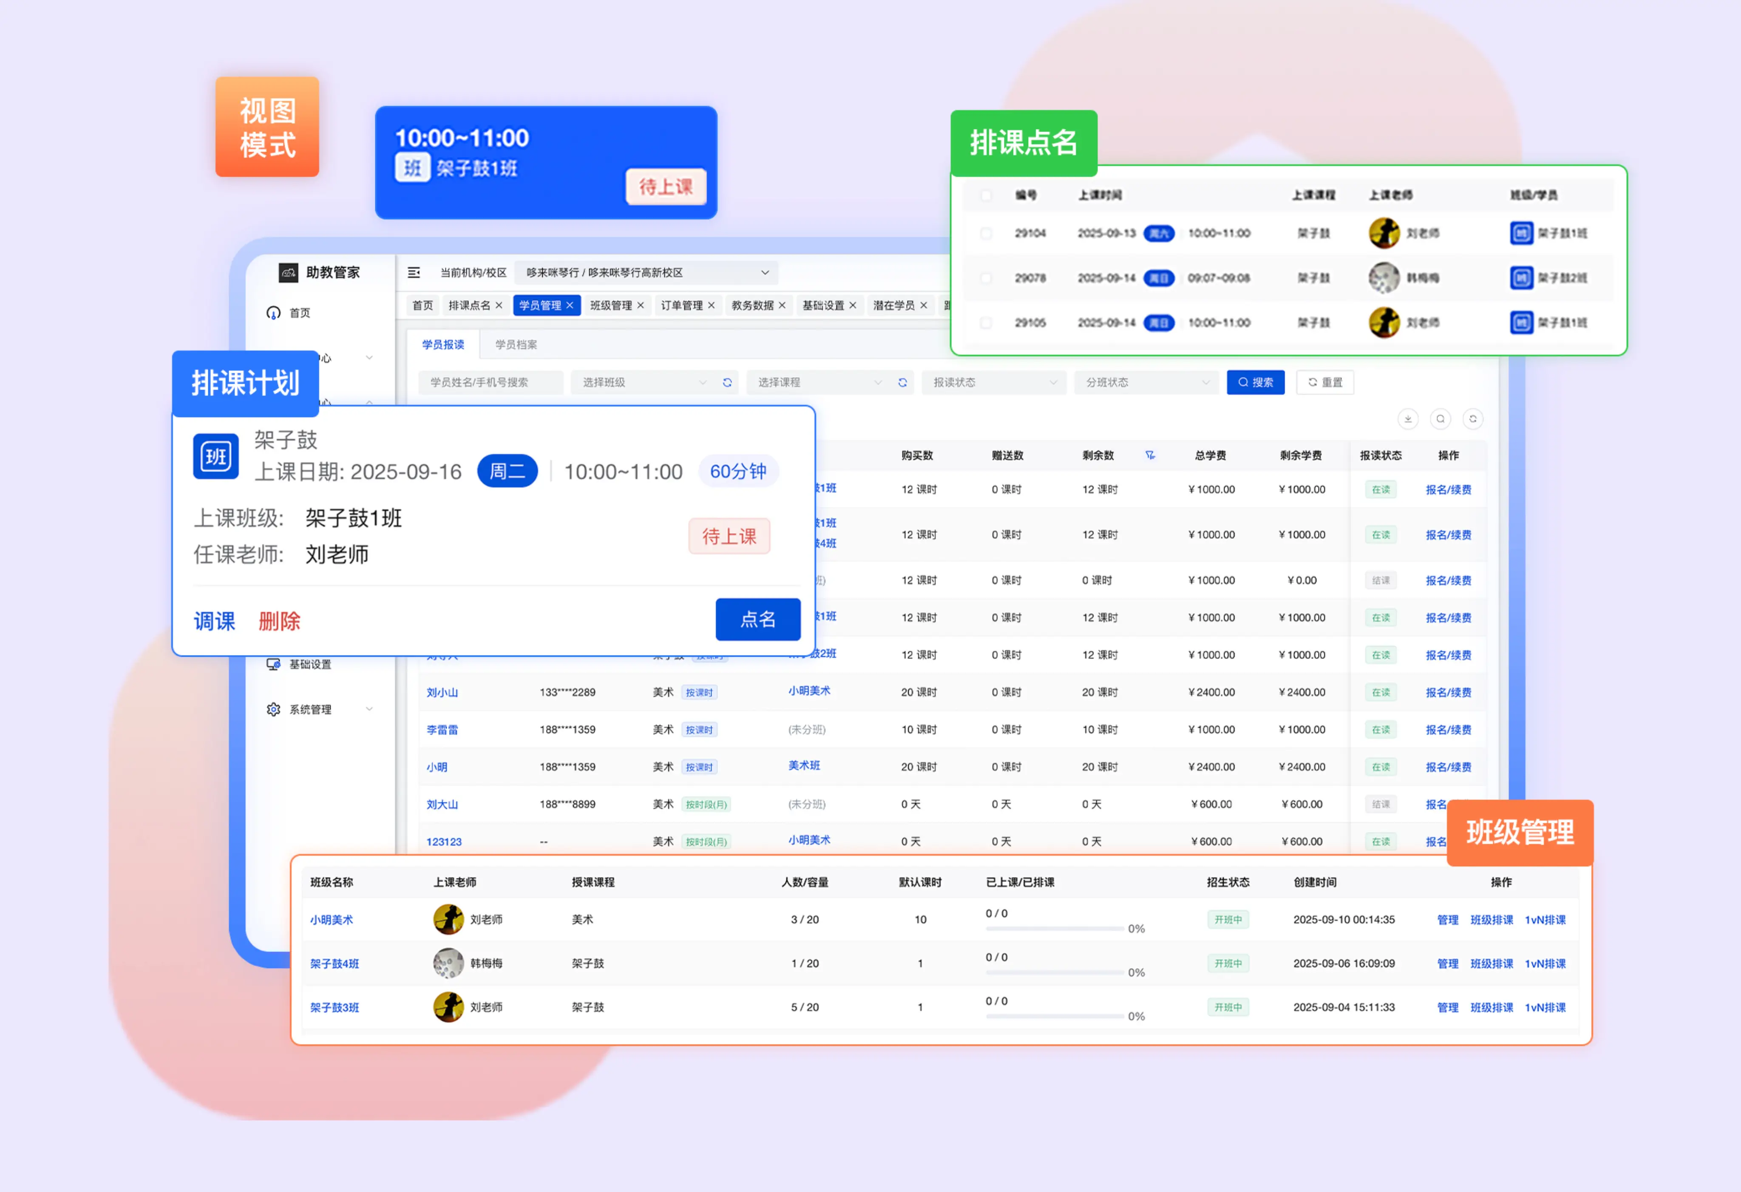The image size is (1741, 1192).
Task: Check the checkbox for record 29104
Action: [x=986, y=234]
